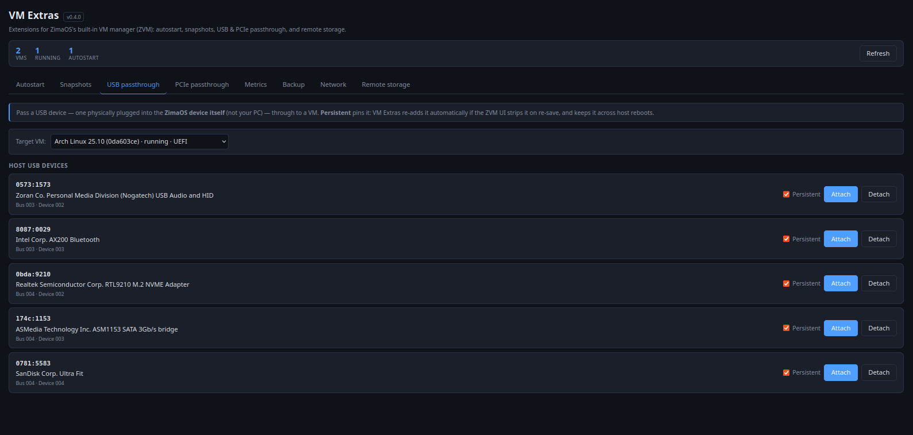The image size is (913, 435).
Task: Click the device ID 0bda:9210
Action: 33,274
